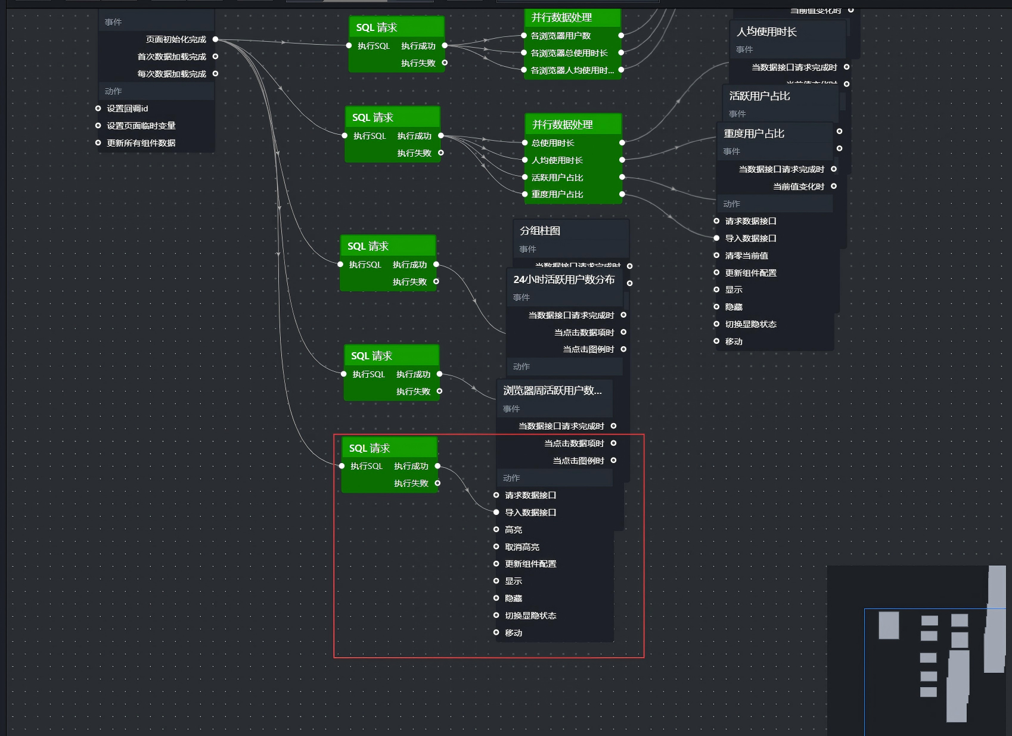The width and height of the screenshot is (1012, 736).
Task: Click 显示 action in 浏览器周活跃用户数 node
Action: tap(513, 581)
